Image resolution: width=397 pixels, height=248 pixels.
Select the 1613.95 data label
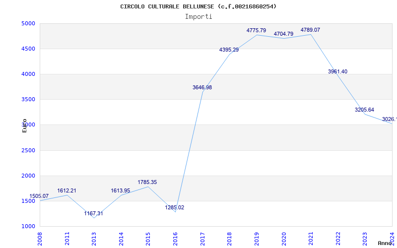click(120, 190)
